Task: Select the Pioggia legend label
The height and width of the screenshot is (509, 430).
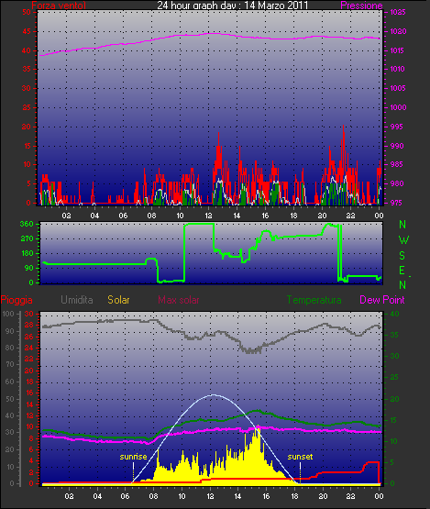Action: (x=17, y=300)
